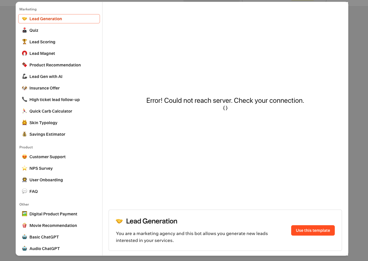
Task: Click the magnet icon for Lead Magnet
Action: (25, 53)
